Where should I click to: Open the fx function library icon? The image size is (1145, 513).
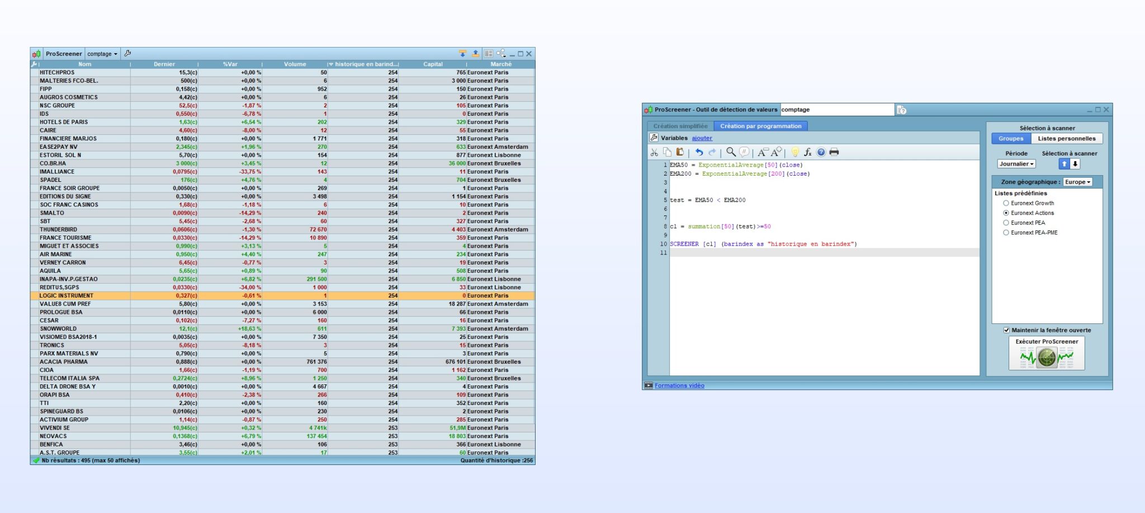(x=808, y=152)
